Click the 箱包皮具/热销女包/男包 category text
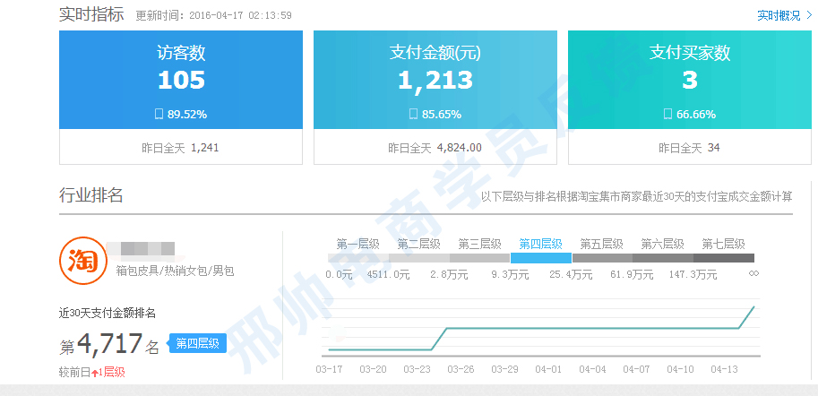This screenshot has height=396, width=818. [175, 270]
